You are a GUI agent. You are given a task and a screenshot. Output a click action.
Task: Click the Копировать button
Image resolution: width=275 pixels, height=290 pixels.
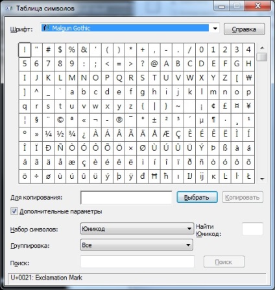243,197
